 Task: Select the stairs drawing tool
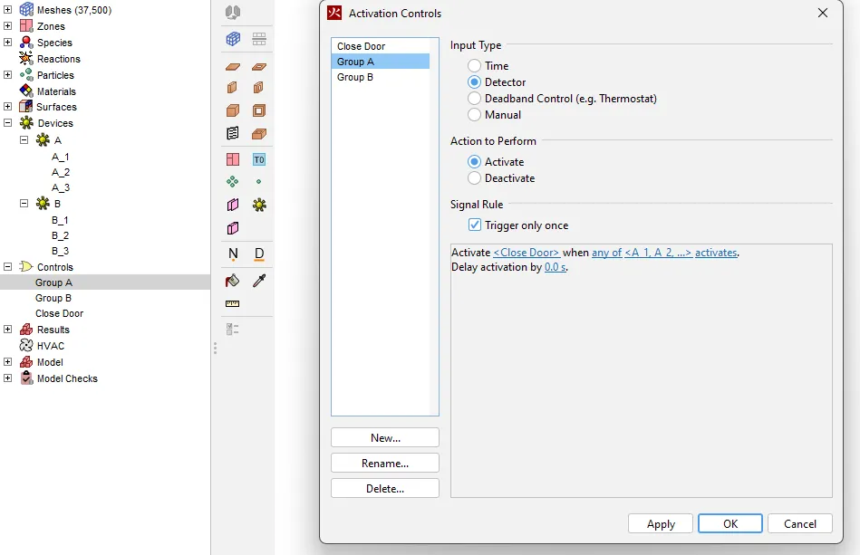pos(233,133)
